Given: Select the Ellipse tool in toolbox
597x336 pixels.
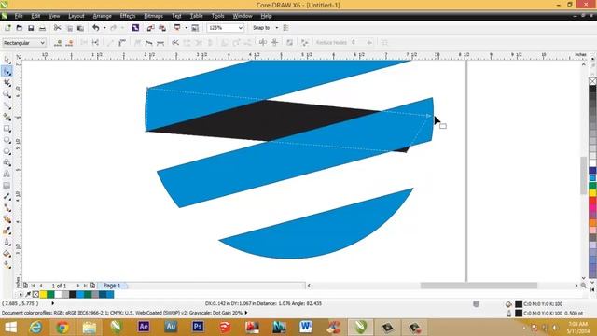Looking at the screenshot, I should 7,140.
